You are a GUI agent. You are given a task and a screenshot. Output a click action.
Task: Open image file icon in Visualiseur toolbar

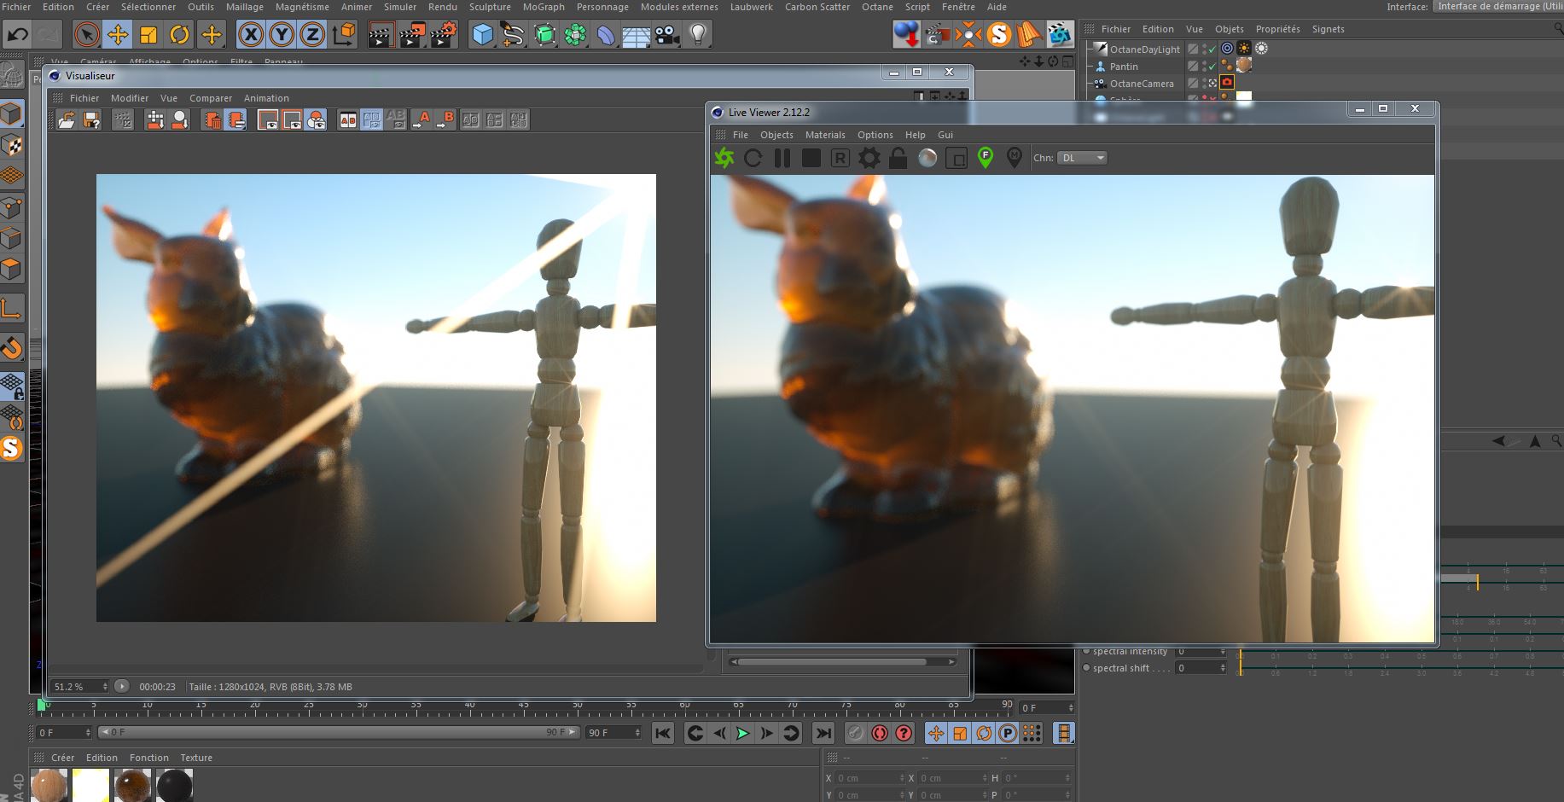click(67, 120)
